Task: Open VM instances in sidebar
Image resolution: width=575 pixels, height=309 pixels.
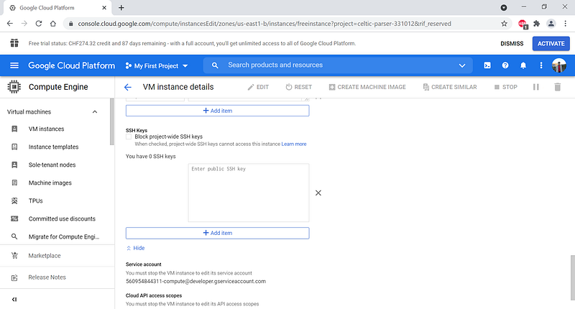Action: coord(46,129)
